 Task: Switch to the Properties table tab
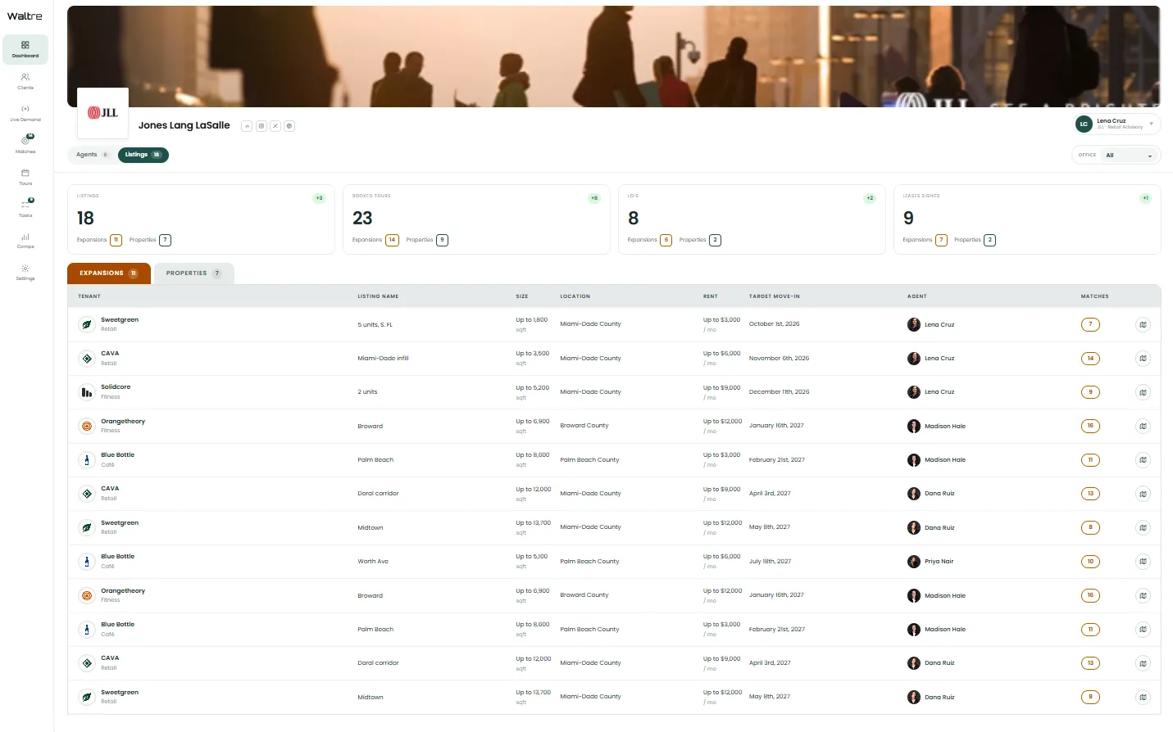pyautogui.click(x=194, y=273)
